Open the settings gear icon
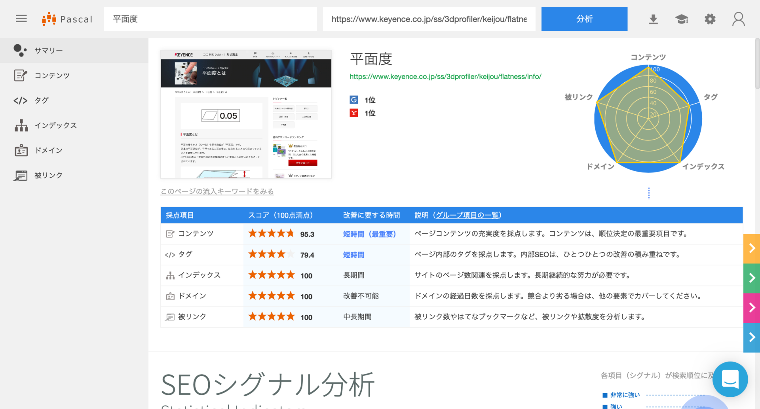760x409 pixels. coord(710,19)
